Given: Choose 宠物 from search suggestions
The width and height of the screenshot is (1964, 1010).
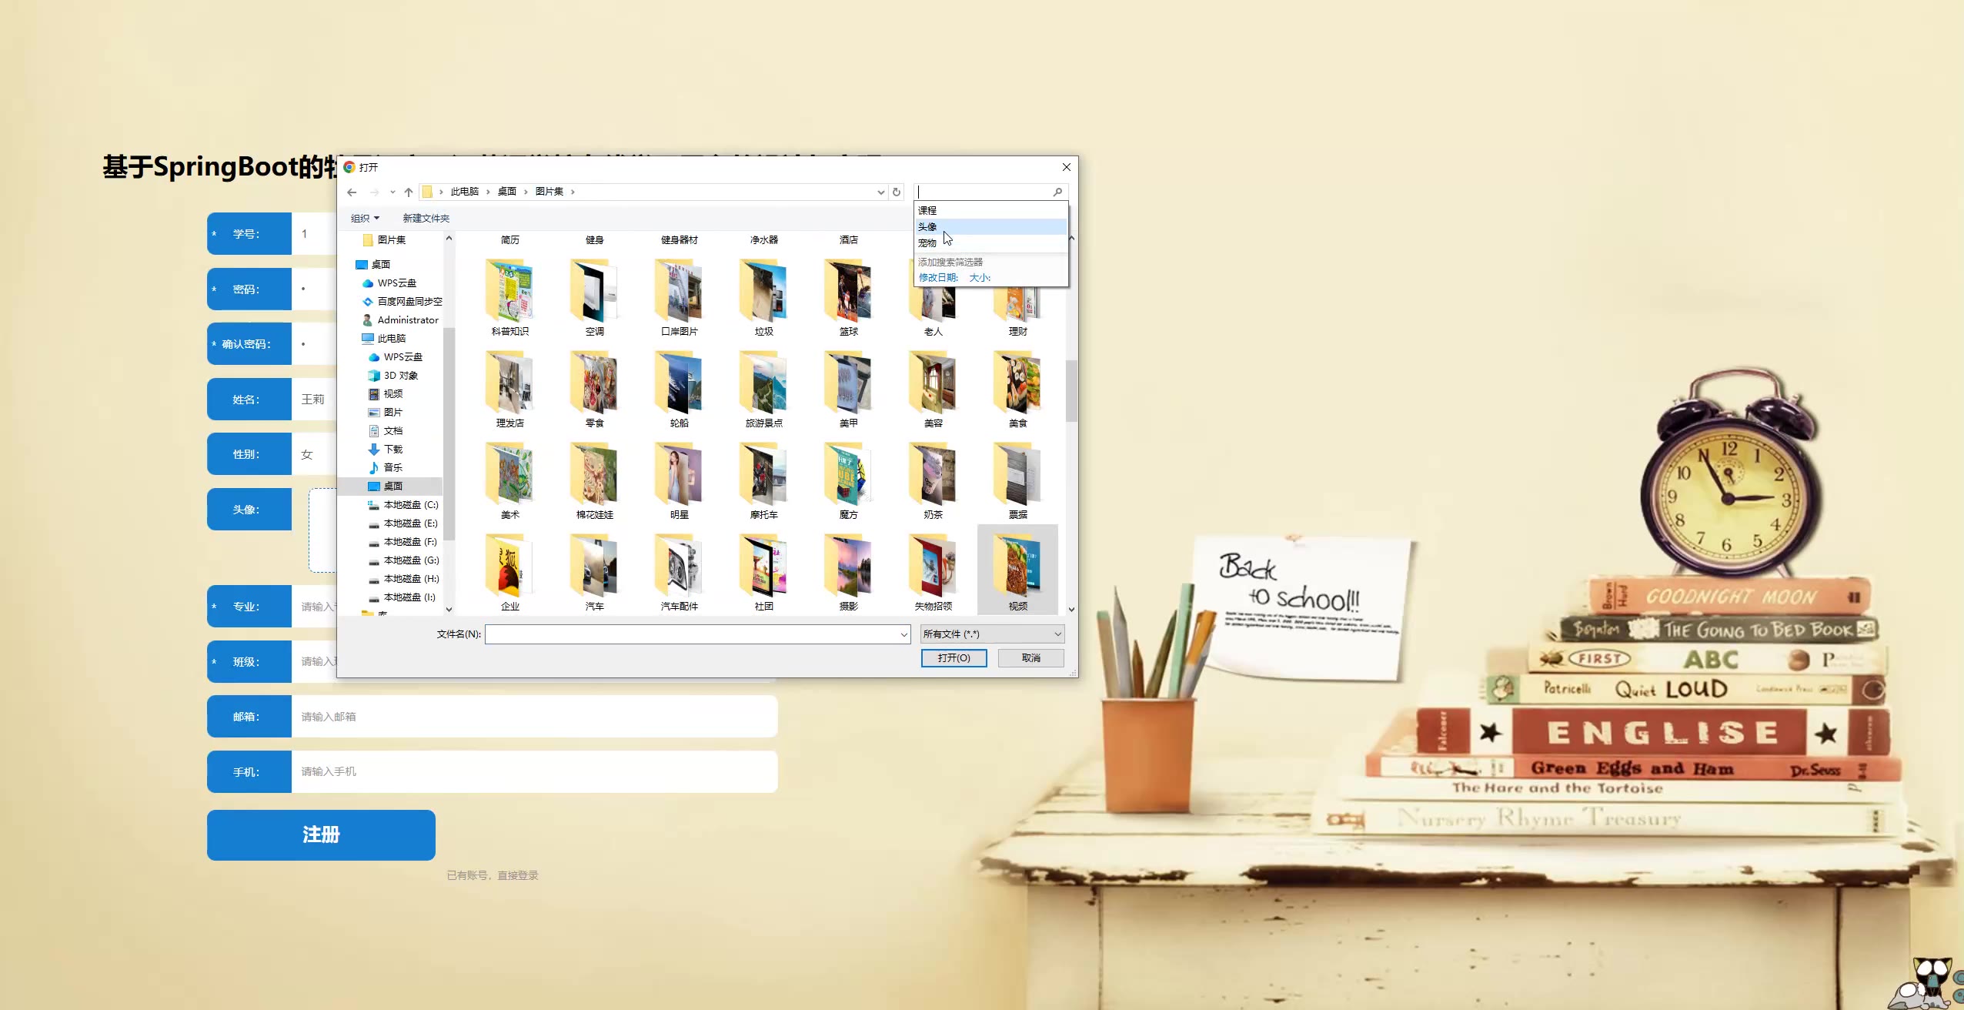Looking at the screenshot, I should click(x=927, y=242).
